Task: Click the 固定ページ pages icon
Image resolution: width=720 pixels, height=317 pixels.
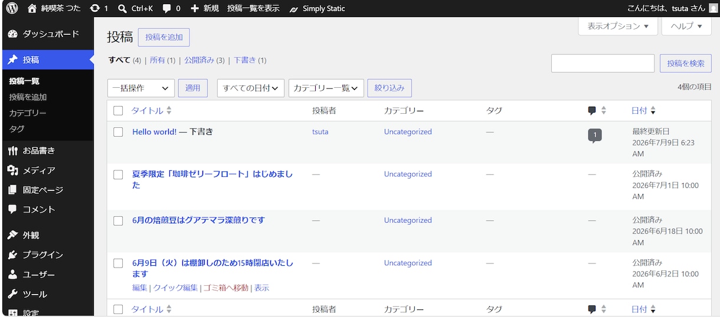Action: pyautogui.click(x=13, y=190)
